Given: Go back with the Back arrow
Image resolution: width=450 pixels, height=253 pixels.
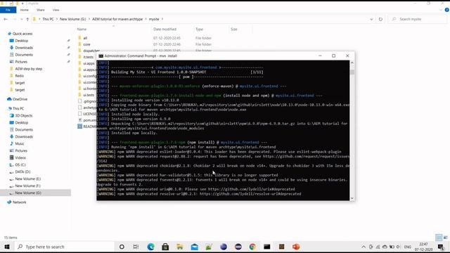Looking at the screenshot, I should pyautogui.click(x=6, y=19).
